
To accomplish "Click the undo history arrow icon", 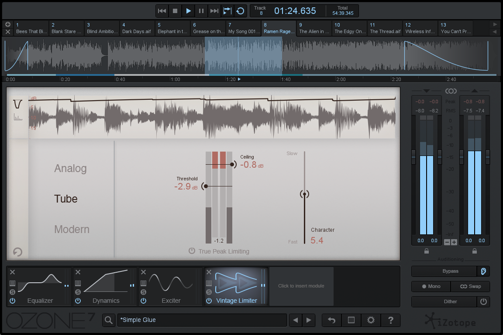I will [331, 320].
